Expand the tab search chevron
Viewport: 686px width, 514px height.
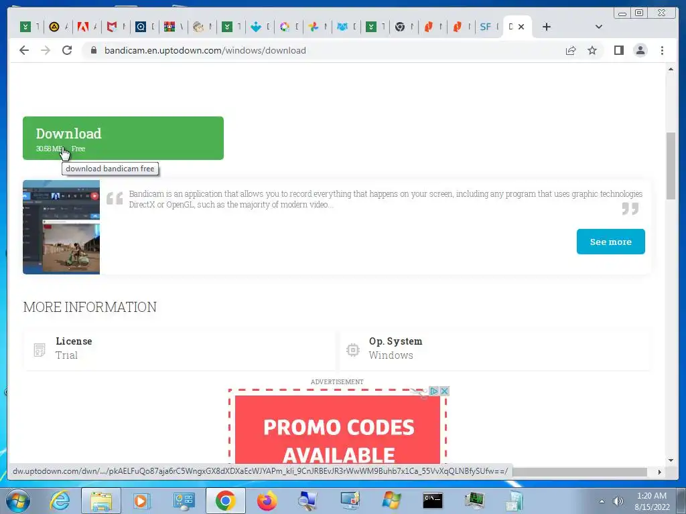coord(598,27)
